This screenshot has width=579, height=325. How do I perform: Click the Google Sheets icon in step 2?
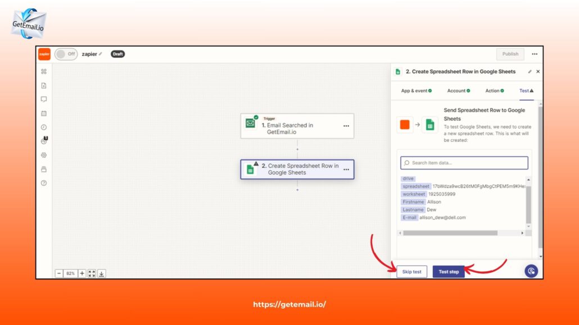pyautogui.click(x=251, y=168)
